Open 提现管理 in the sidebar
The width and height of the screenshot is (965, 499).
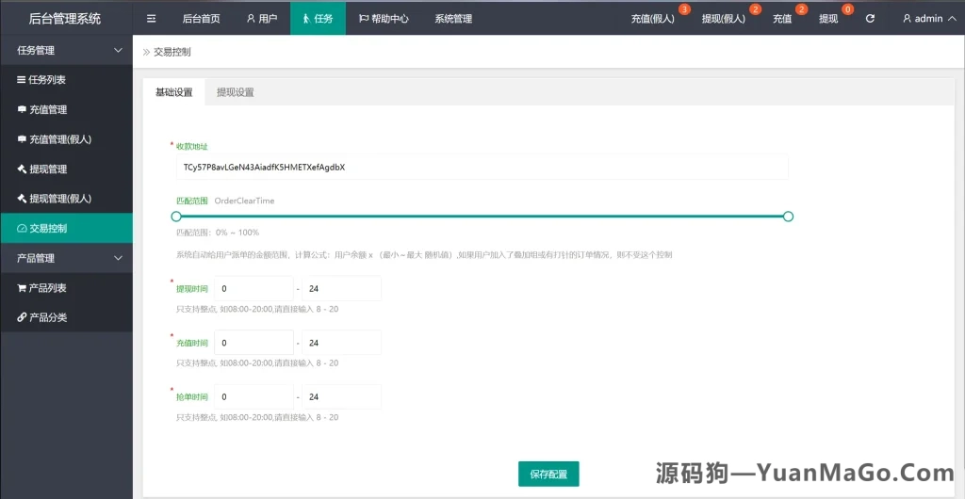coord(67,169)
